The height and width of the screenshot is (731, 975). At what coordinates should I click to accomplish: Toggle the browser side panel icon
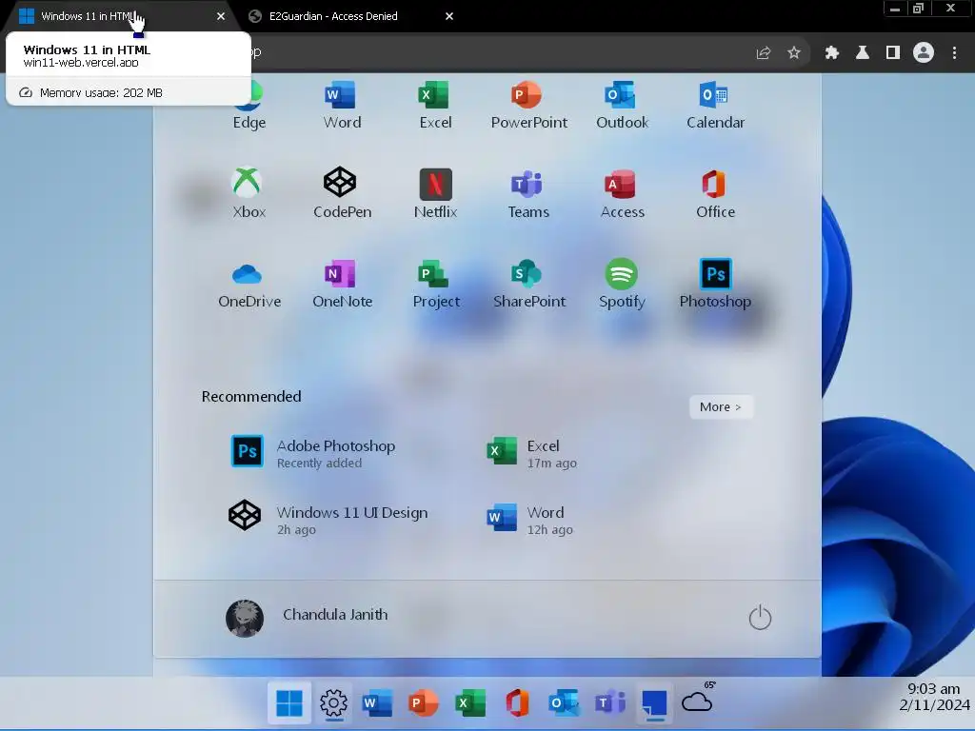(x=893, y=53)
